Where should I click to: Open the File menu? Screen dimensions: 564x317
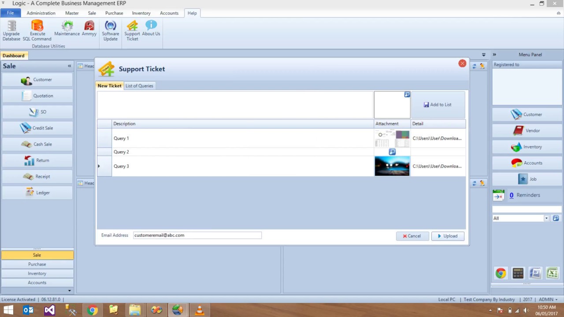[10, 13]
